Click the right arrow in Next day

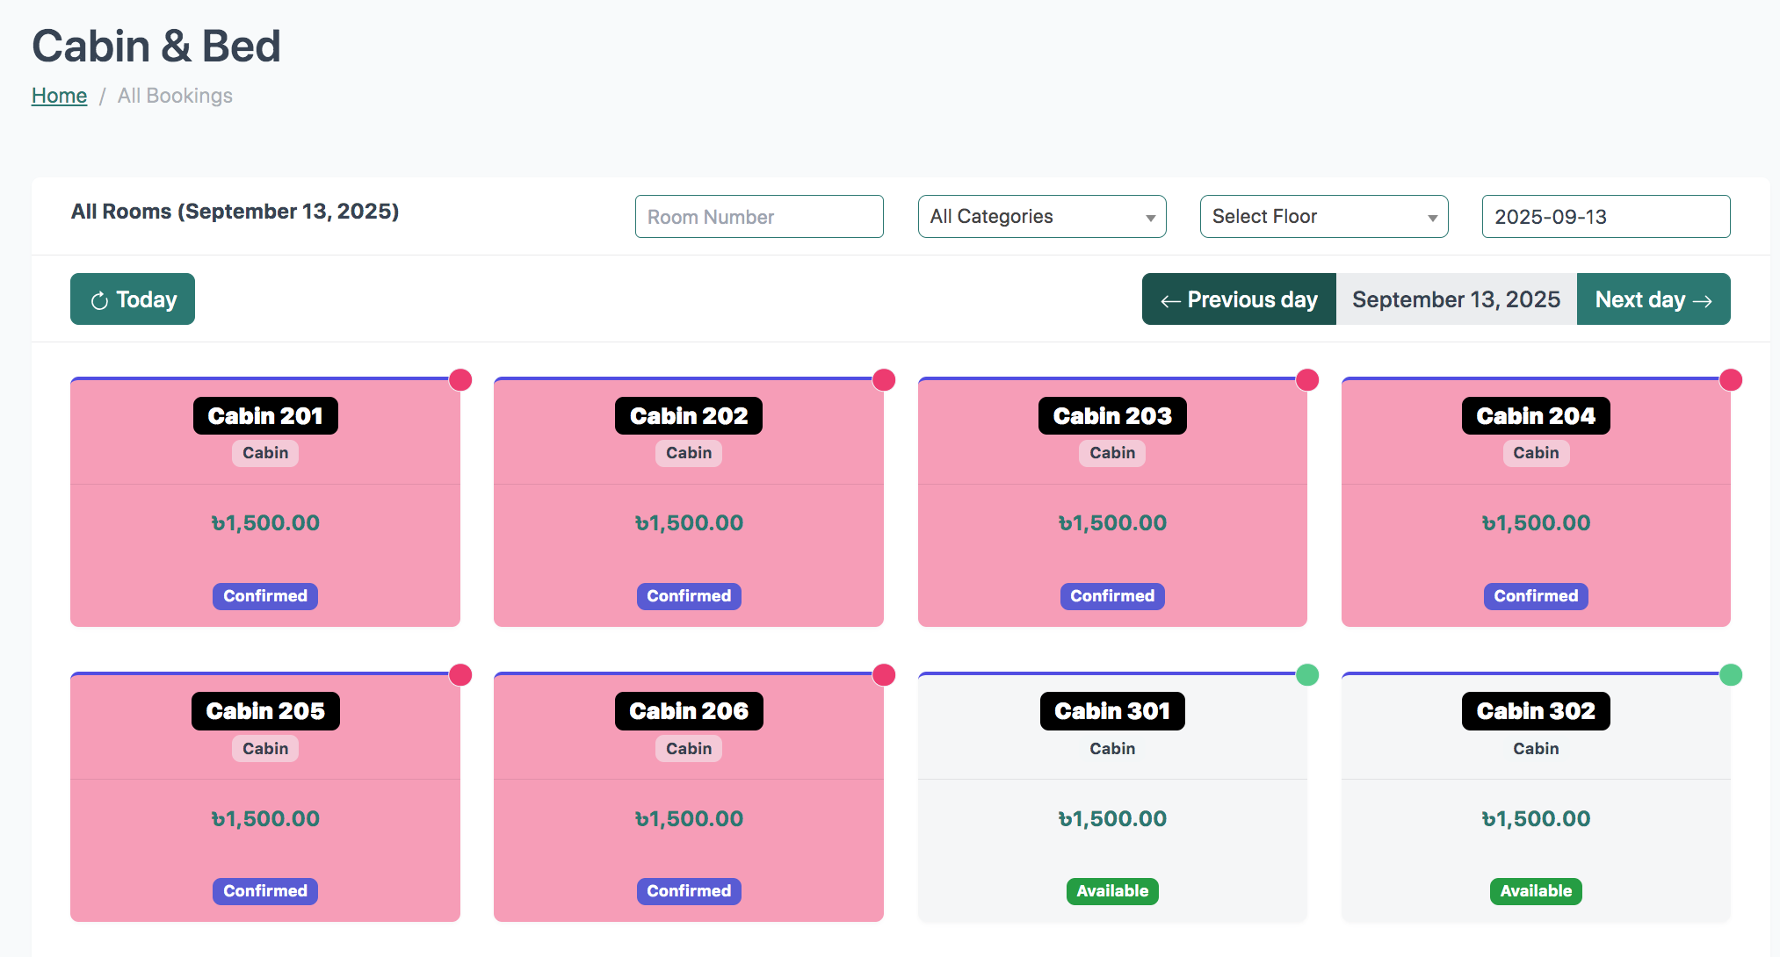tap(1703, 301)
